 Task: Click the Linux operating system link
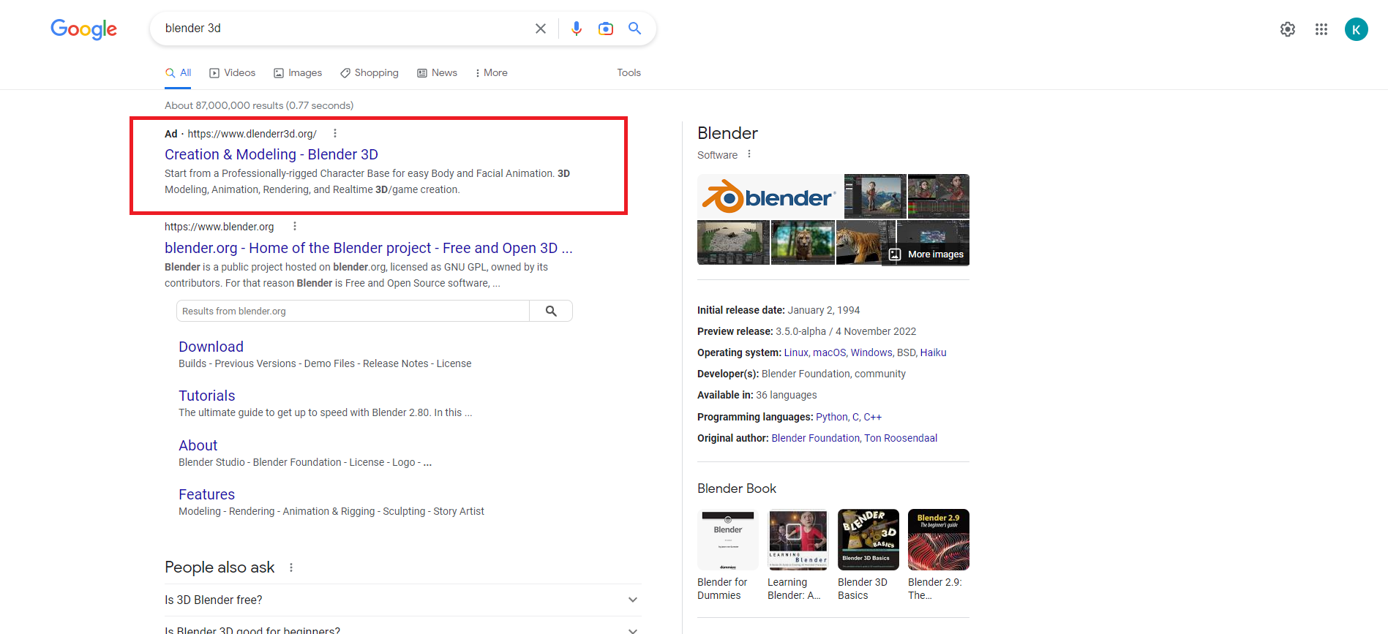click(x=796, y=352)
